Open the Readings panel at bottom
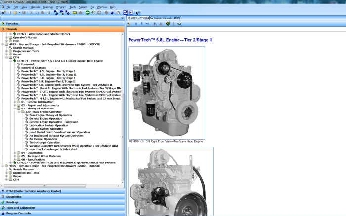The width and height of the screenshot is (346, 216). click(x=62, y=202)
